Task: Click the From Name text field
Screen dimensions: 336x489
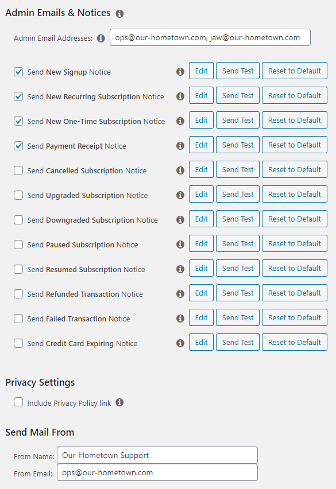Action: tap(157, 455)
